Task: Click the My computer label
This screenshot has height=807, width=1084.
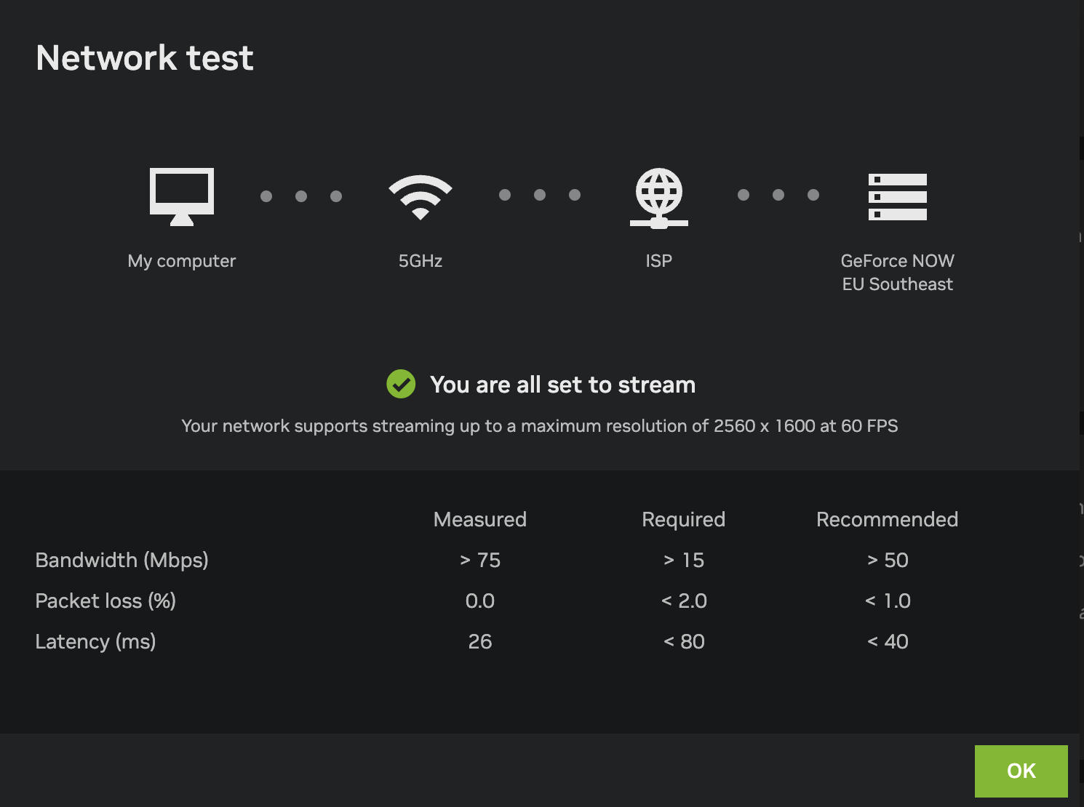Action: [x=182, y=261]
